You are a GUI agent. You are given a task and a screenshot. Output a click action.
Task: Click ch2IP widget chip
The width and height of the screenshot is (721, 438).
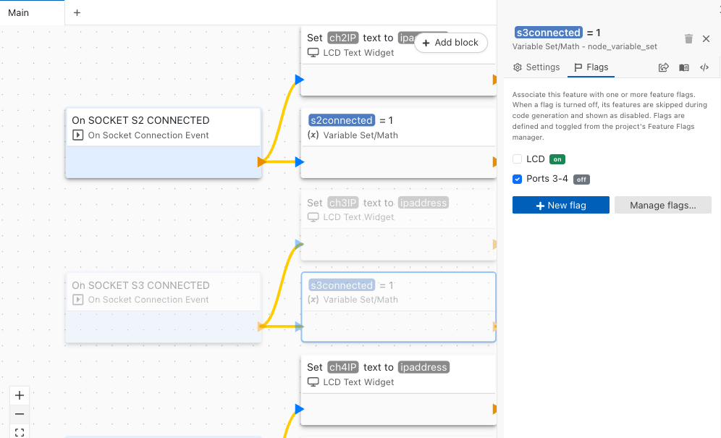pyautogui.click(x=343, y=38)
